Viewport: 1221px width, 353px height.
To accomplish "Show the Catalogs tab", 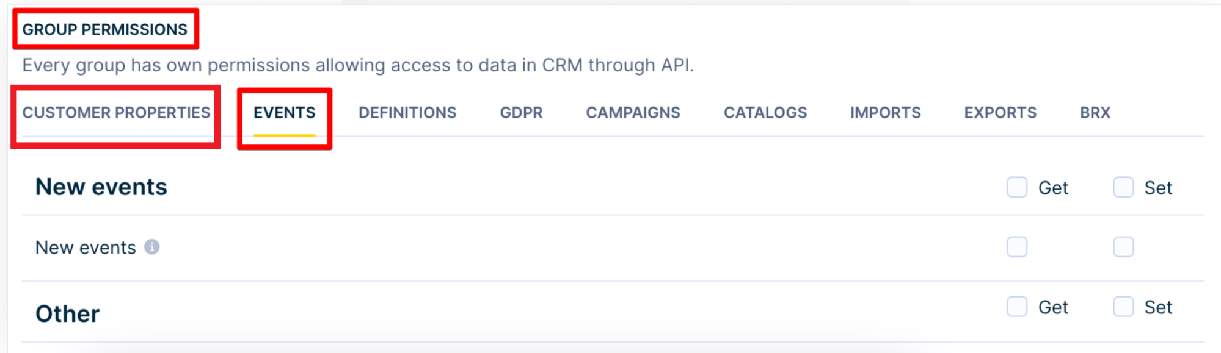I will [x=765, y=113].
